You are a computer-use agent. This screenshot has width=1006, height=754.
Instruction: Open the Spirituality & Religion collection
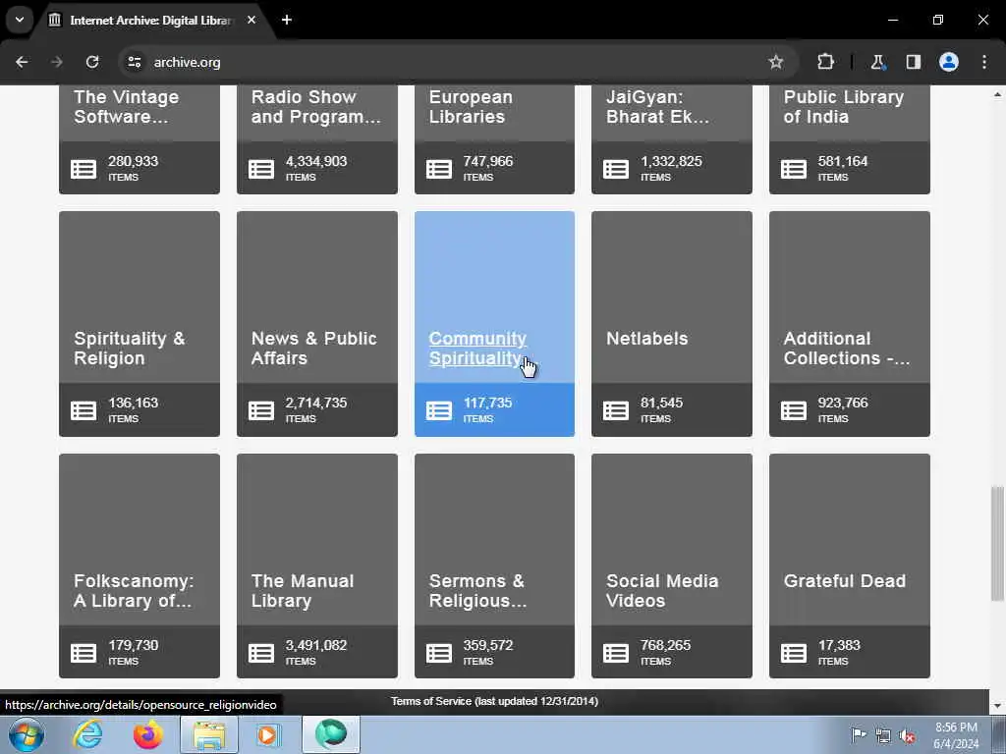pyautogui.click(x=140, y=324)
